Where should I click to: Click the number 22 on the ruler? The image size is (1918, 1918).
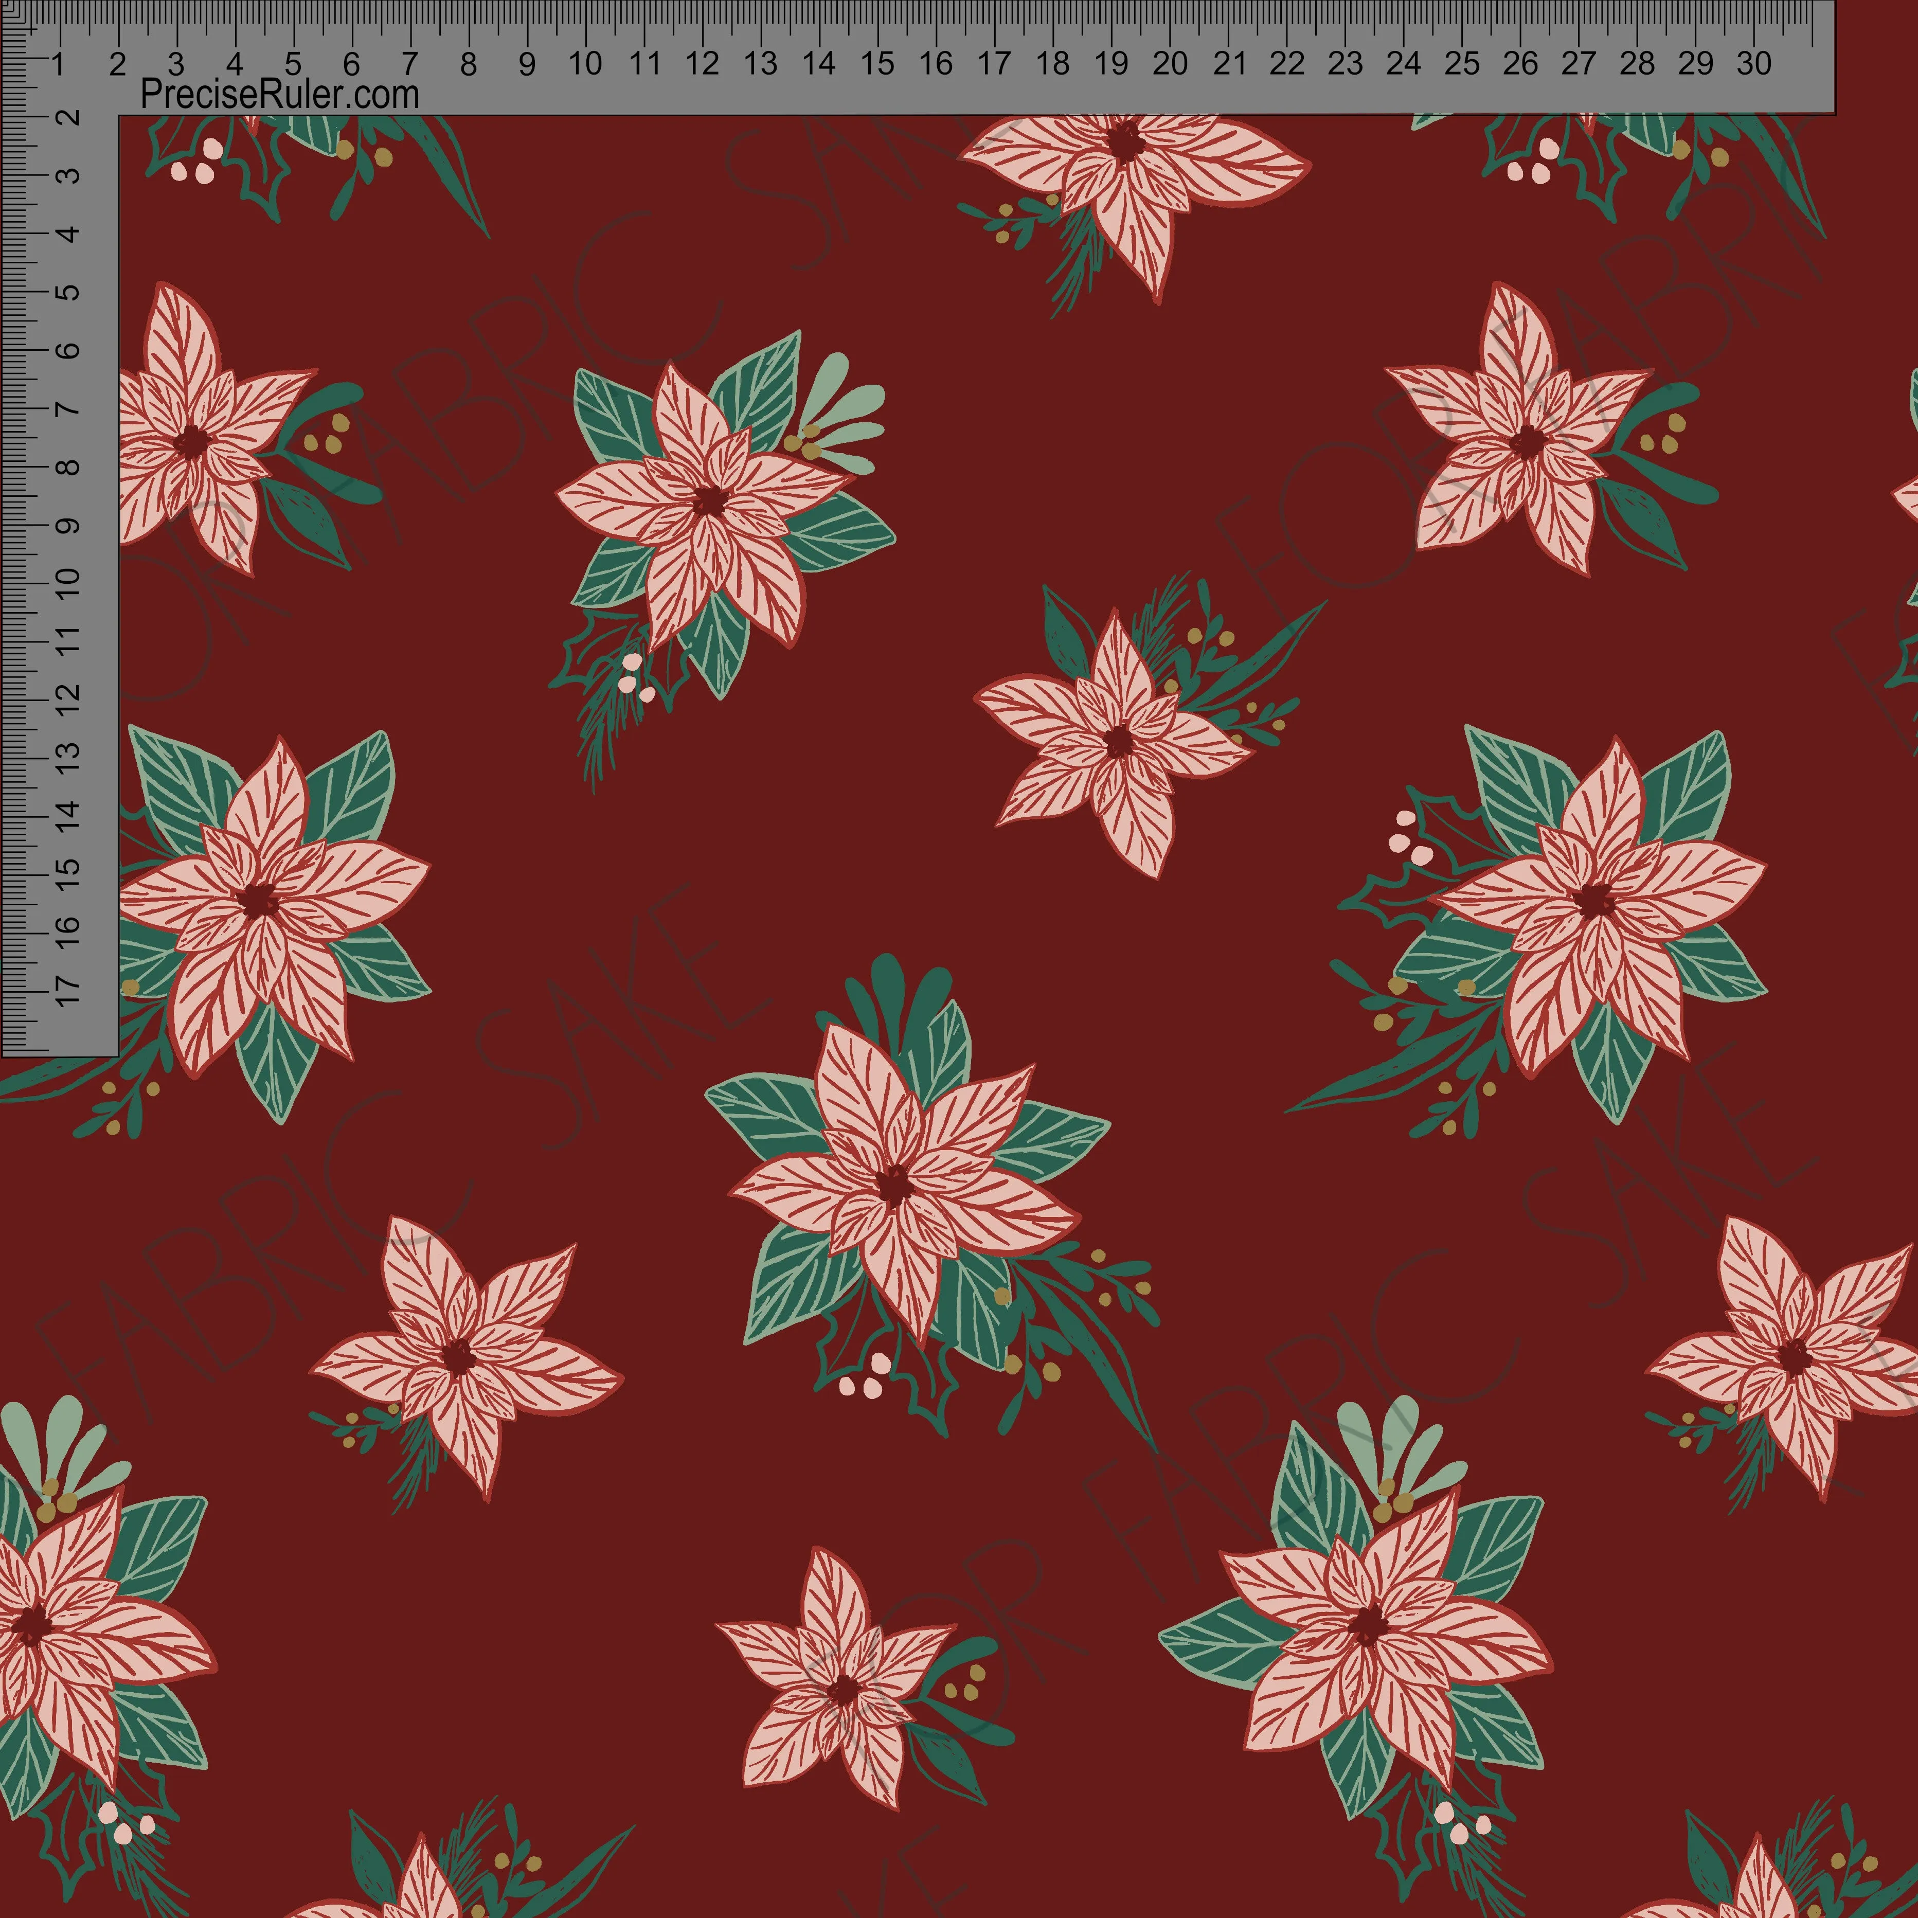coord(1286,64)
